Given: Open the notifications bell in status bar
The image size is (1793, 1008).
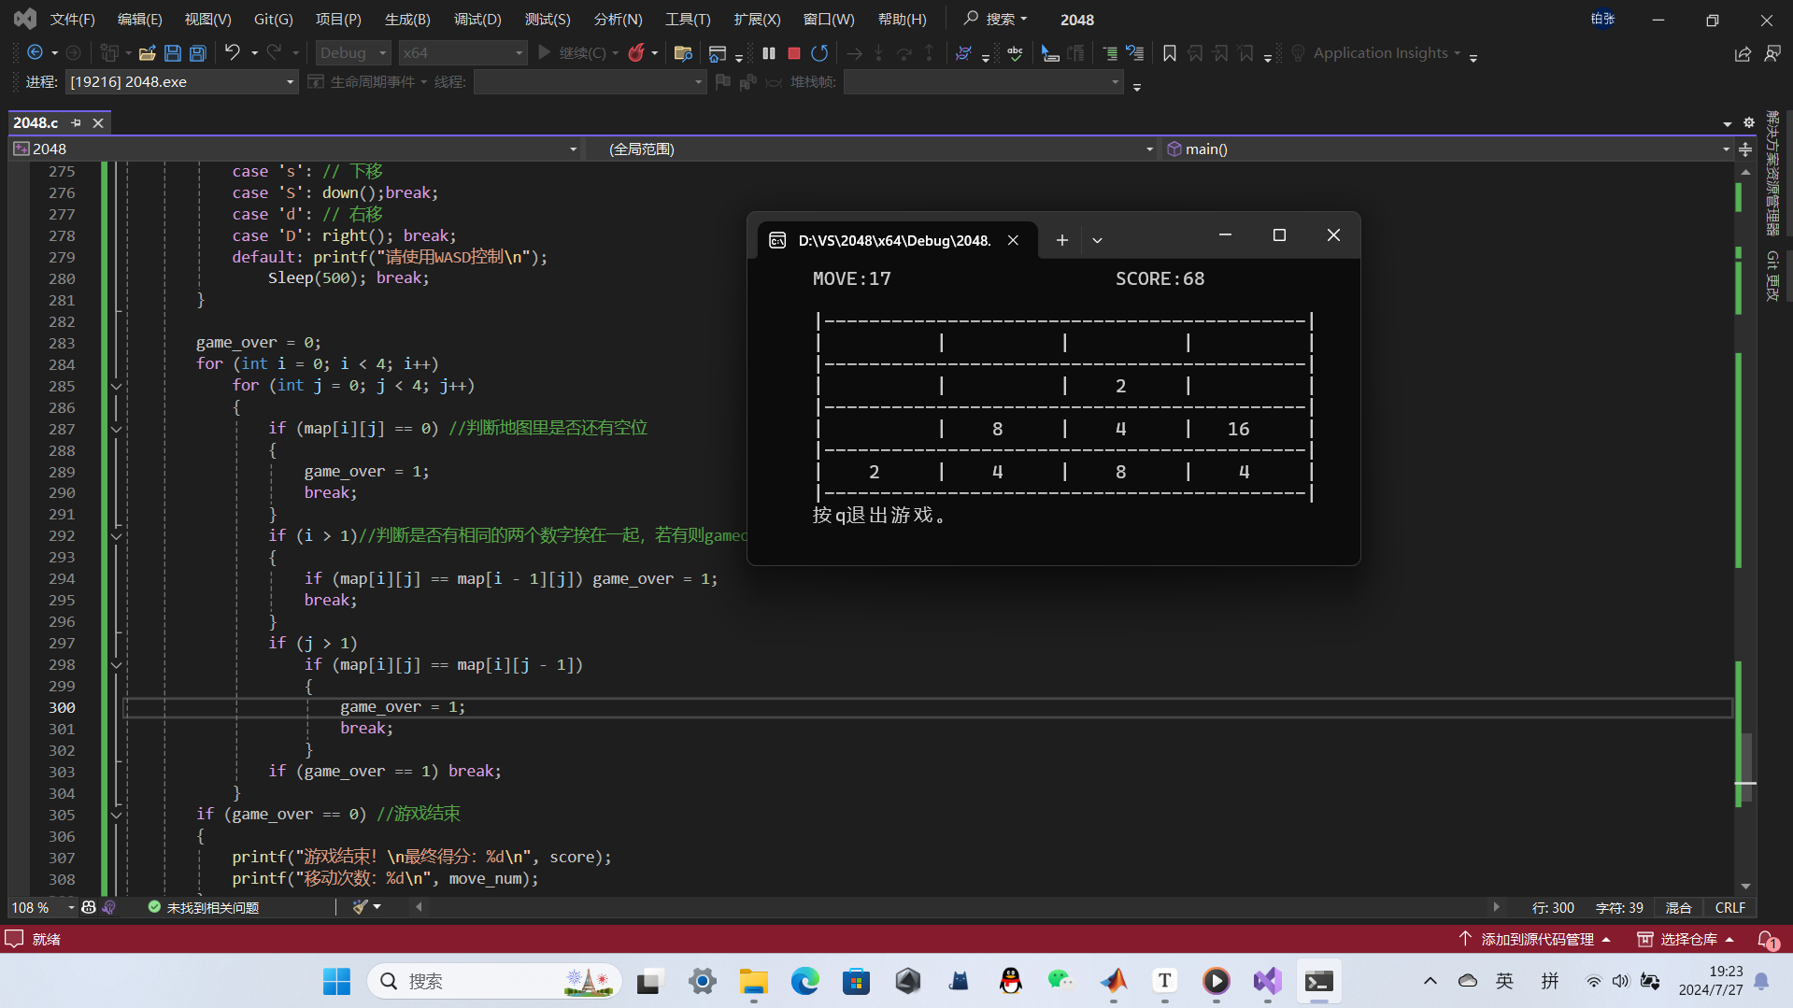Looking at the screenshot, I should [x=1767, y=940].
